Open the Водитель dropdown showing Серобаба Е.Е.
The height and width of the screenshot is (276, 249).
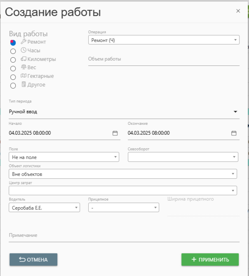coord(45,207)
